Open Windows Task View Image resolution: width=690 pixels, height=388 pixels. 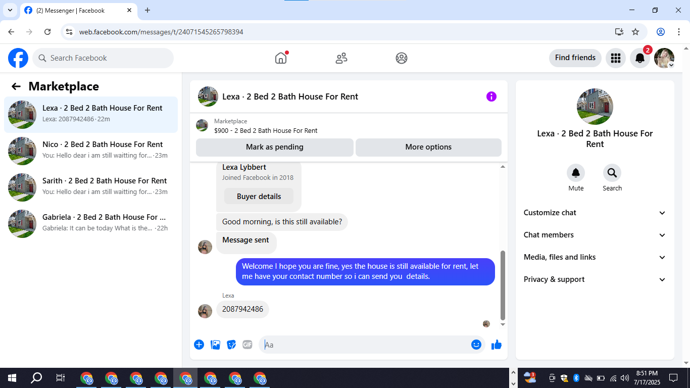[x=61, y=378]
